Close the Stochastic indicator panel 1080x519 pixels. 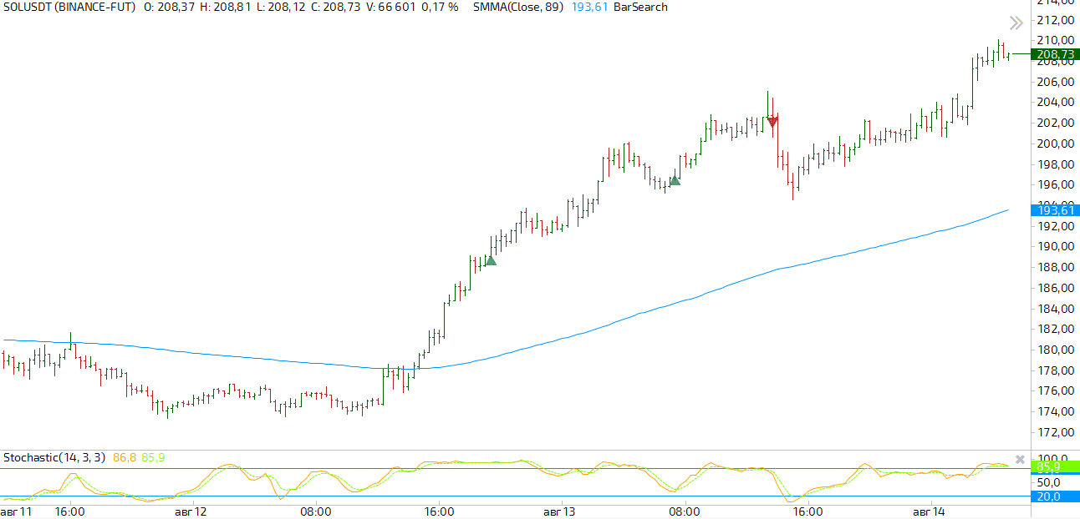click(x=1020, y=459)
